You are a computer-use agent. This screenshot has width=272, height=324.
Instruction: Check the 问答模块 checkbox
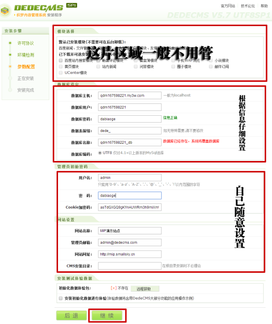pyautogui.click(x=136, y=66)
